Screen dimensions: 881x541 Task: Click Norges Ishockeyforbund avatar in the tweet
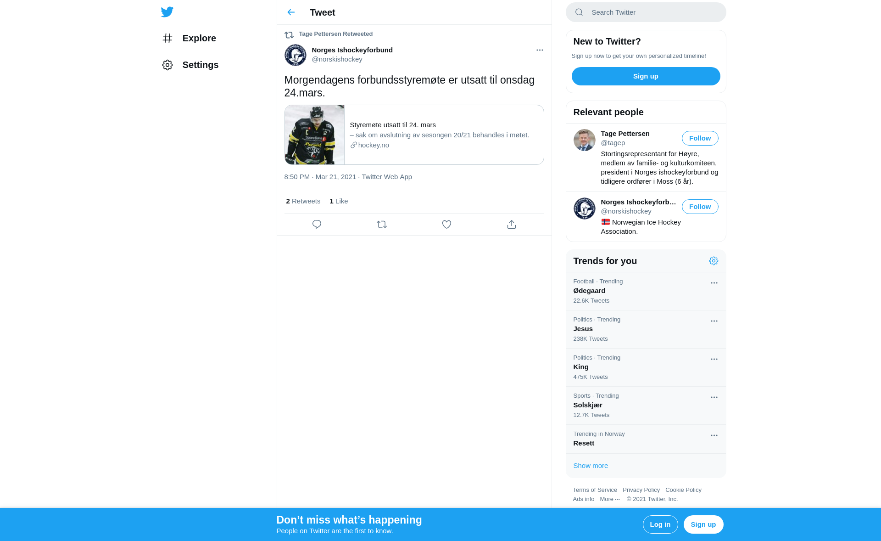coord(295,55)
